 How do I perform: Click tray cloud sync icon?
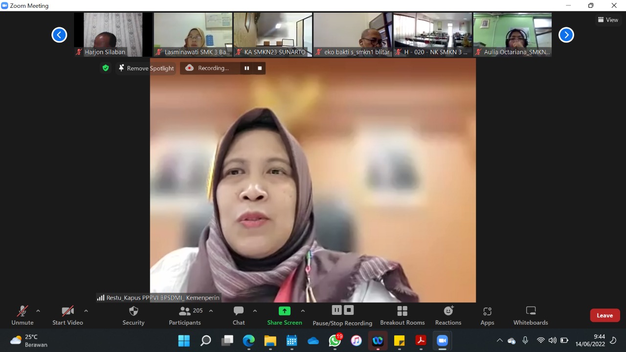pos(512,340)
